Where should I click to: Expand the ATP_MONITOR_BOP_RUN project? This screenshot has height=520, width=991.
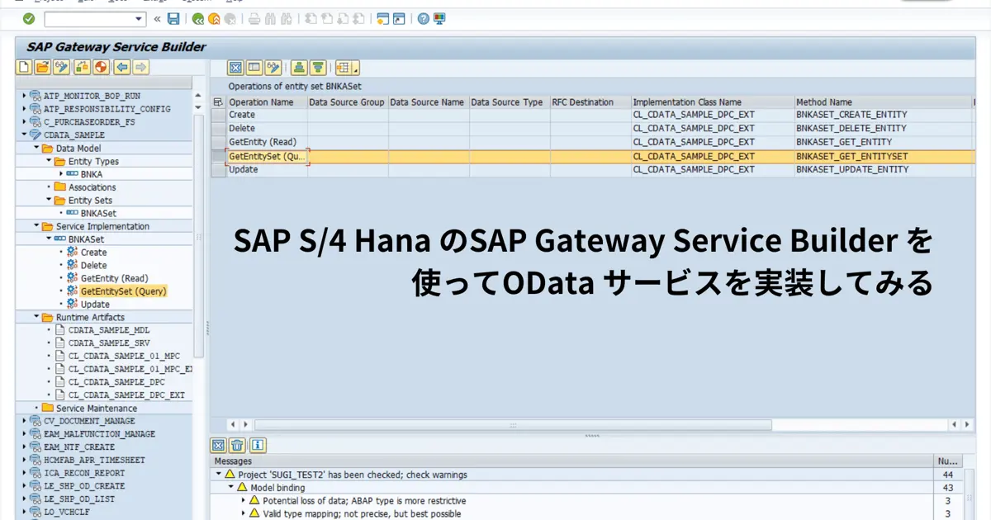coord(24,96)
